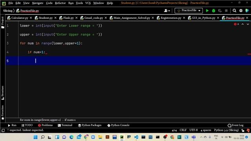
Task: Close the Gmail_code.py tab
Action: (105, 18)
